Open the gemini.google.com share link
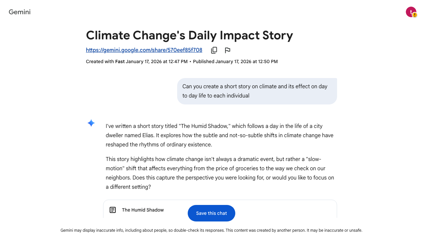 pyautogui.click(x=144, y=50)
